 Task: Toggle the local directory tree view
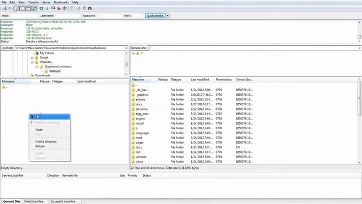22,8
